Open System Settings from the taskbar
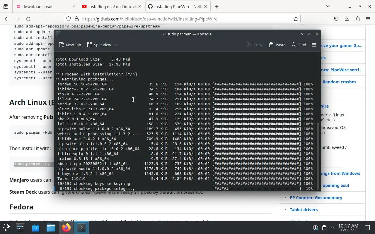This screenshot has width=375, height=234. point(21,227)
